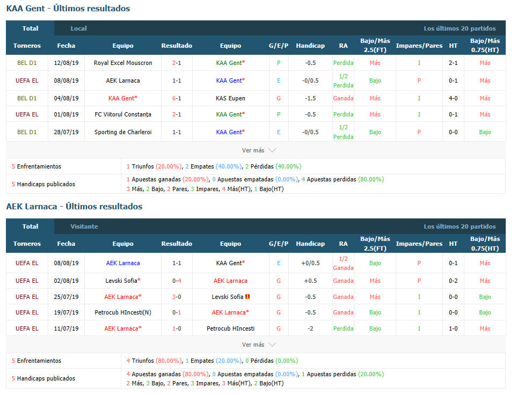
Task: Click 'Impares/Pares' header in KAA Gent table
Action: coord(419,46)
